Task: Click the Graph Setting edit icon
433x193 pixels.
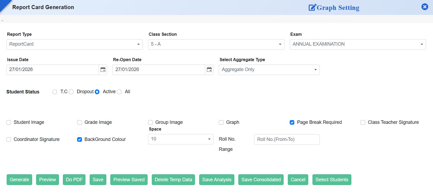Action: 312,7
